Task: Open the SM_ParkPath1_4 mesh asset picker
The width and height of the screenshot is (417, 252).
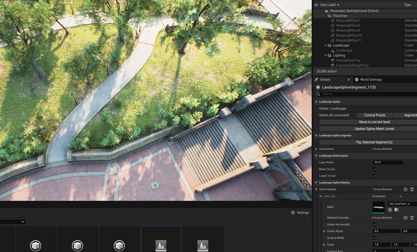Action: pos(402,204)
